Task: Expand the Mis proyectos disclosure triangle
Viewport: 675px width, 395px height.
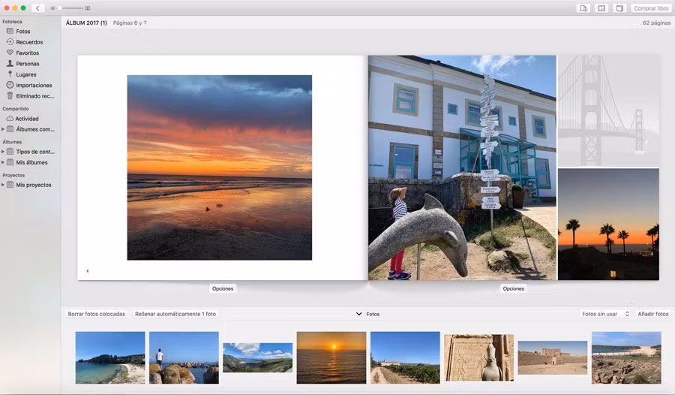Action: click(3, 185)
